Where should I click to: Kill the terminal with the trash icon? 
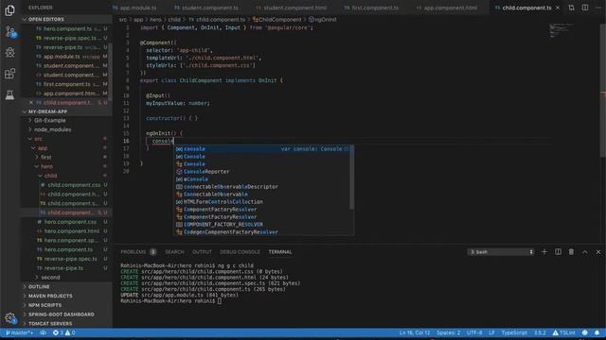tap(571, 252)
